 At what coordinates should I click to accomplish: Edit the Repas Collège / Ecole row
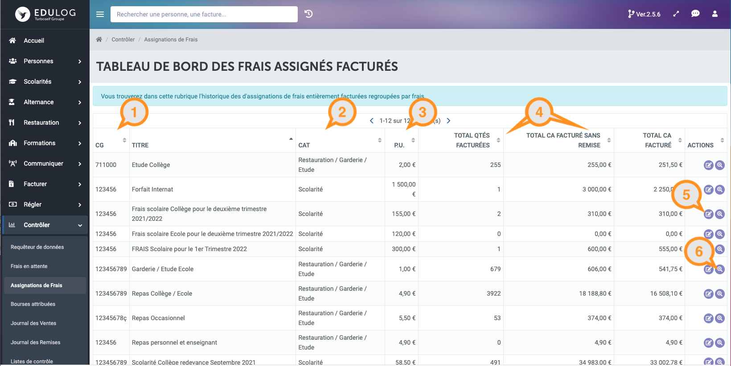709,294
